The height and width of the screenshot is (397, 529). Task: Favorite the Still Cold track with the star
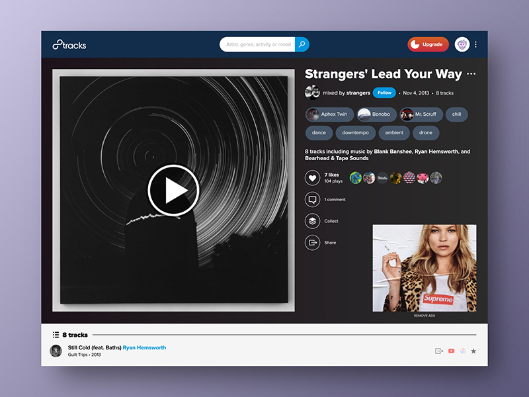(473, 351)
